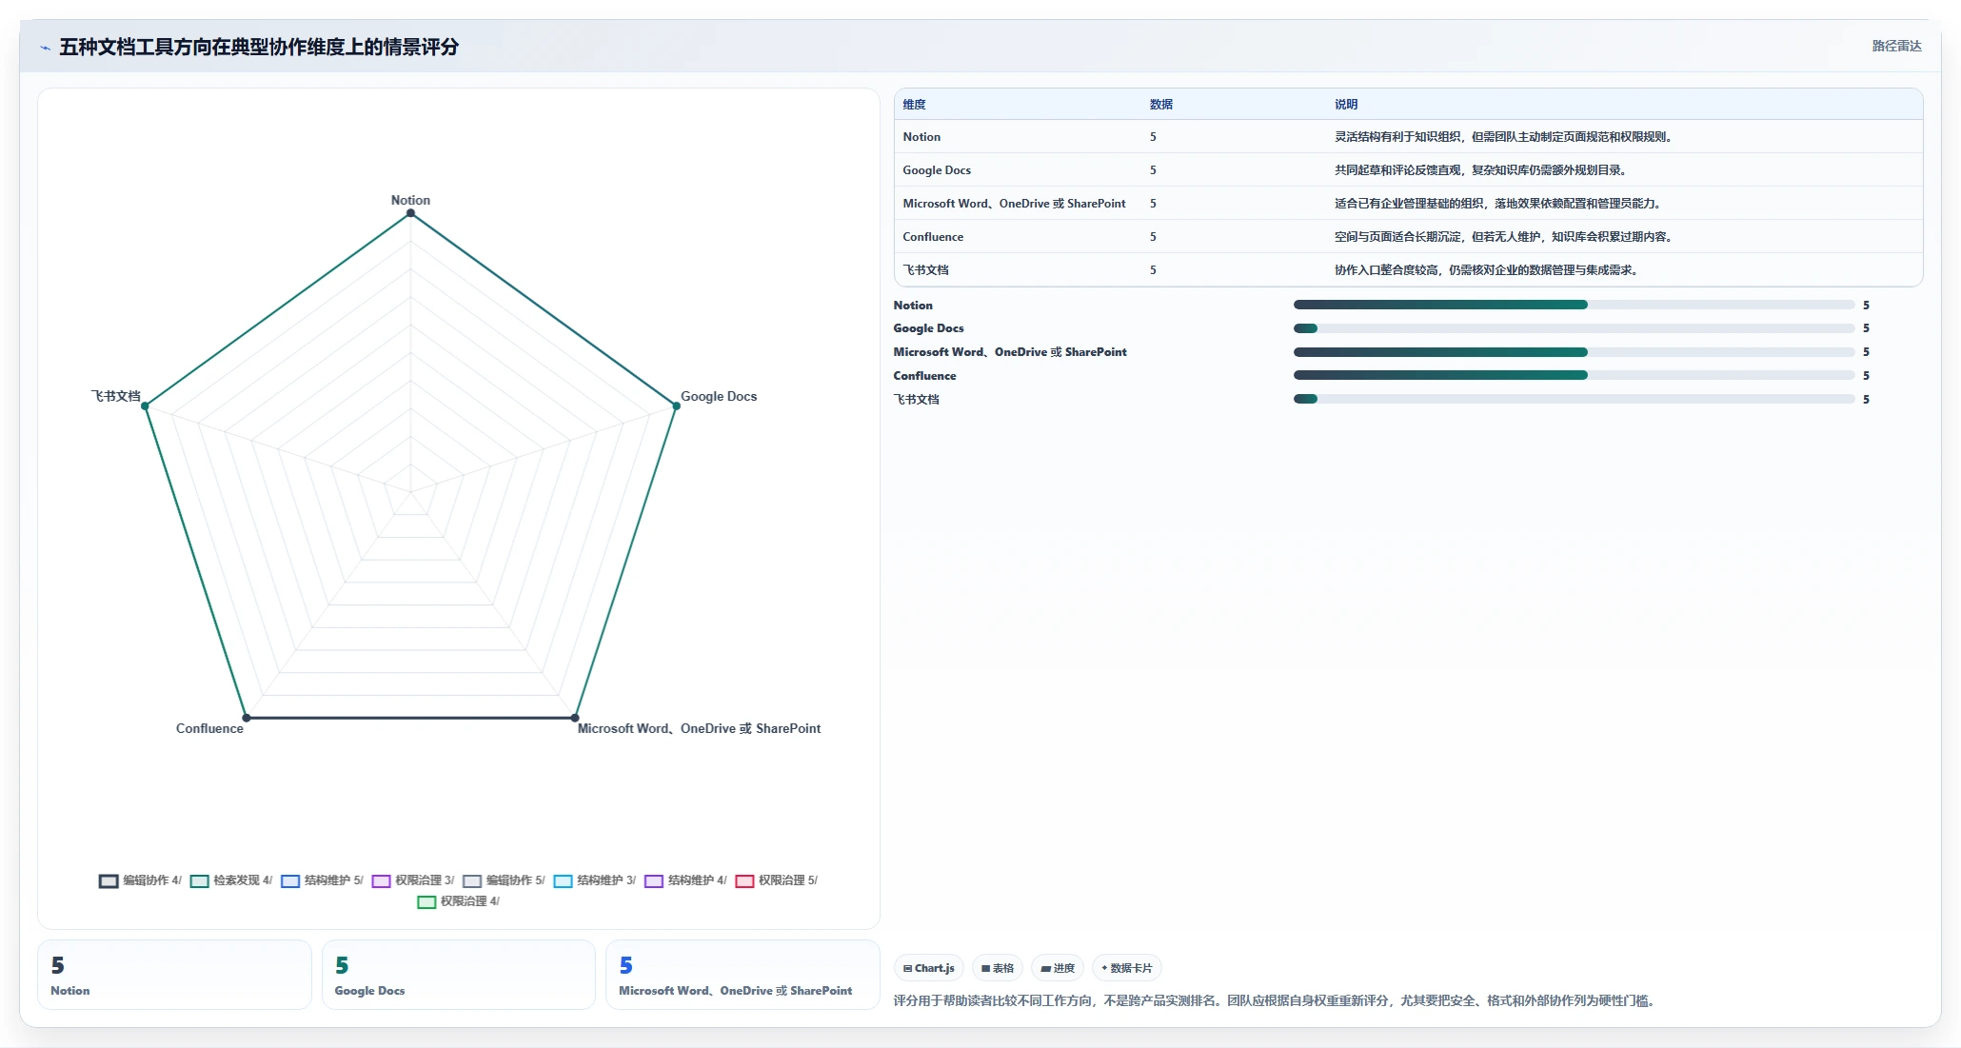This screenshot has width=1961, height=1048.
Task: Click the description starting 协作入口整合度较高
Action: click(1486, 270)
